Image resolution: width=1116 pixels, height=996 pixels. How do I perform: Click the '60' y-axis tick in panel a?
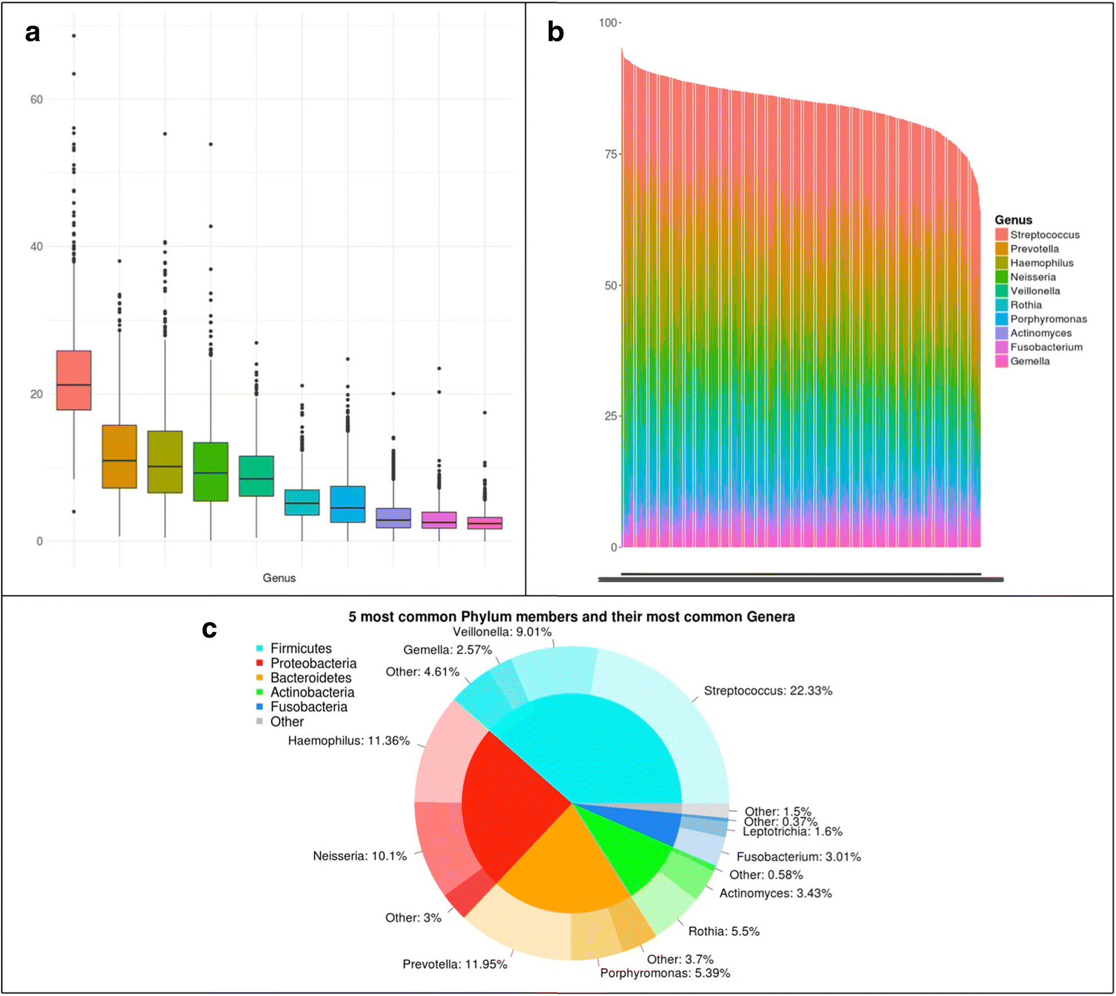[36, 100]
